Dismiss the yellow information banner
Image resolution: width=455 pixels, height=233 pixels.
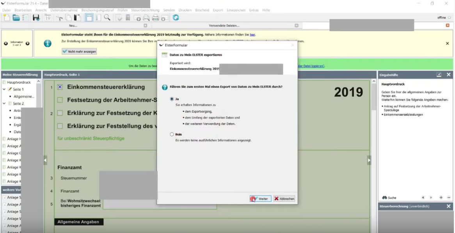click(x=447, y=44)
